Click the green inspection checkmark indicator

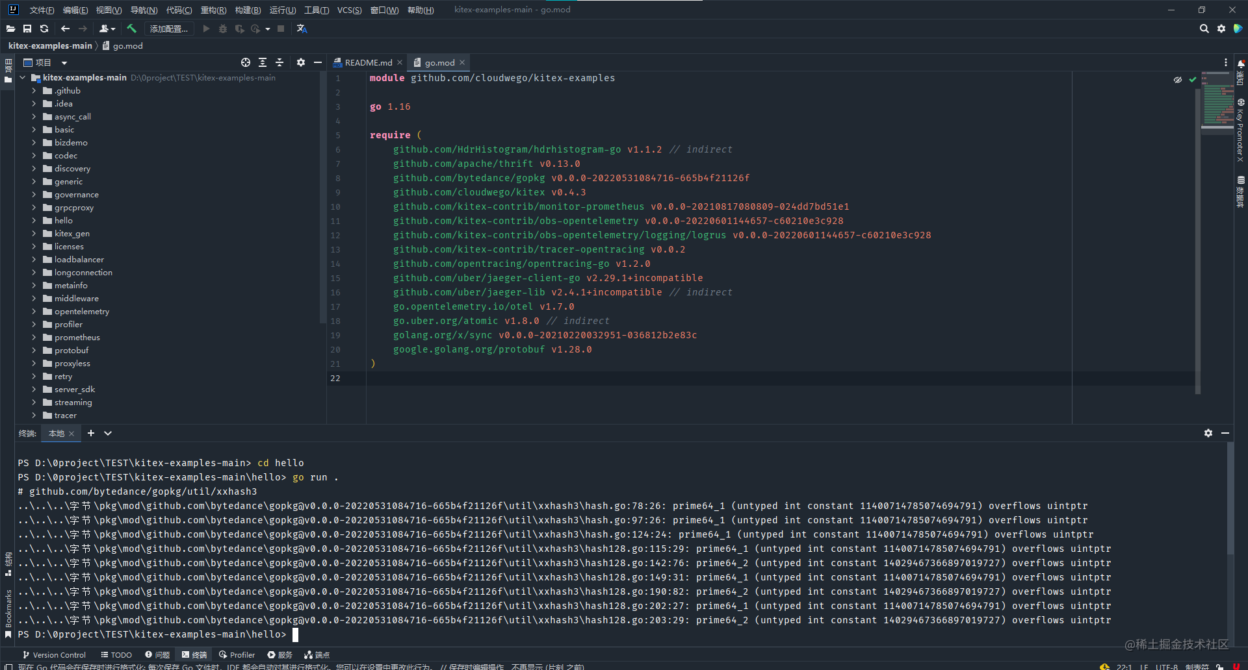(1193, 80)
